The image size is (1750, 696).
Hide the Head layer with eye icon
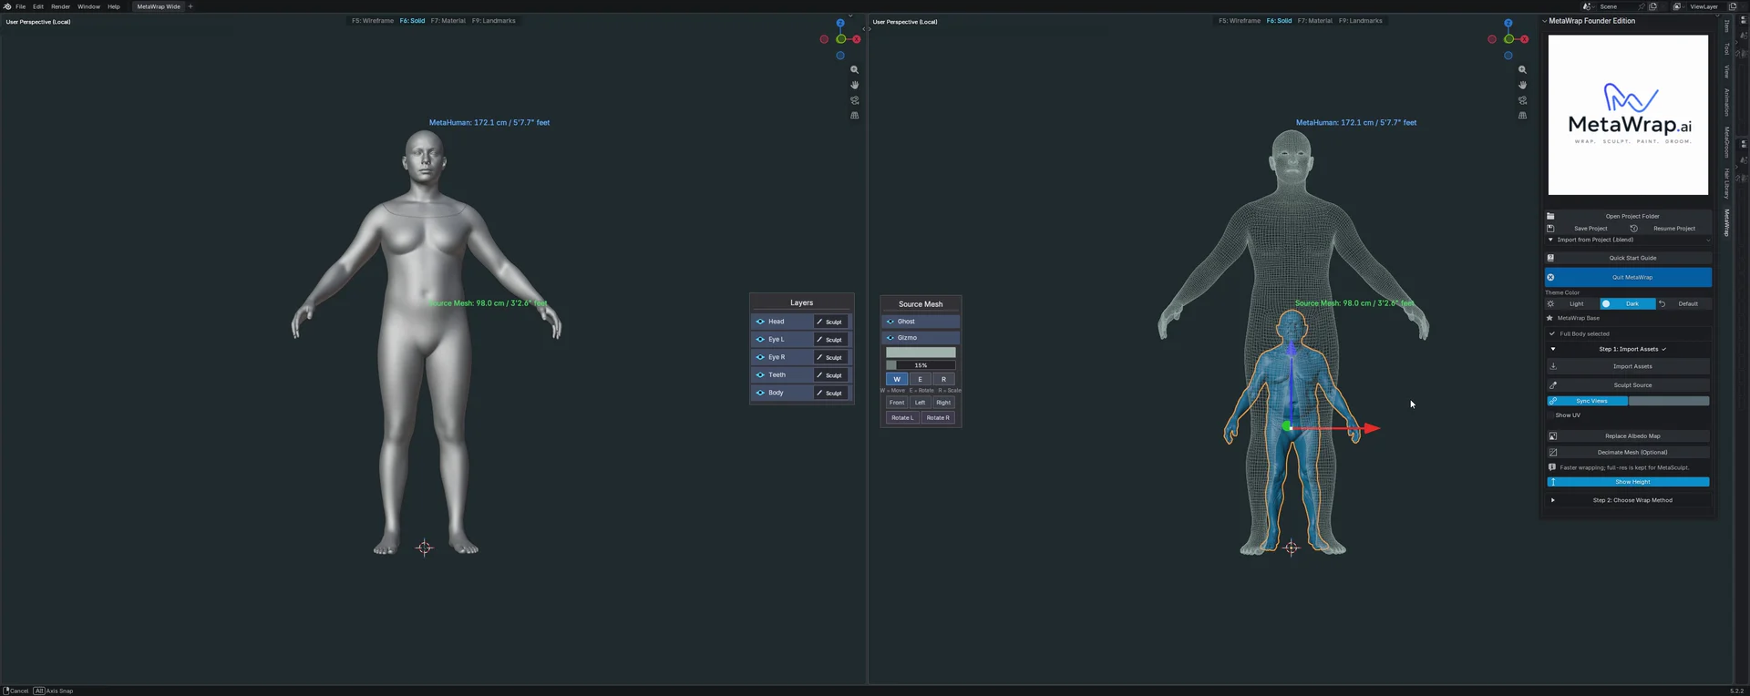point(760,322)
